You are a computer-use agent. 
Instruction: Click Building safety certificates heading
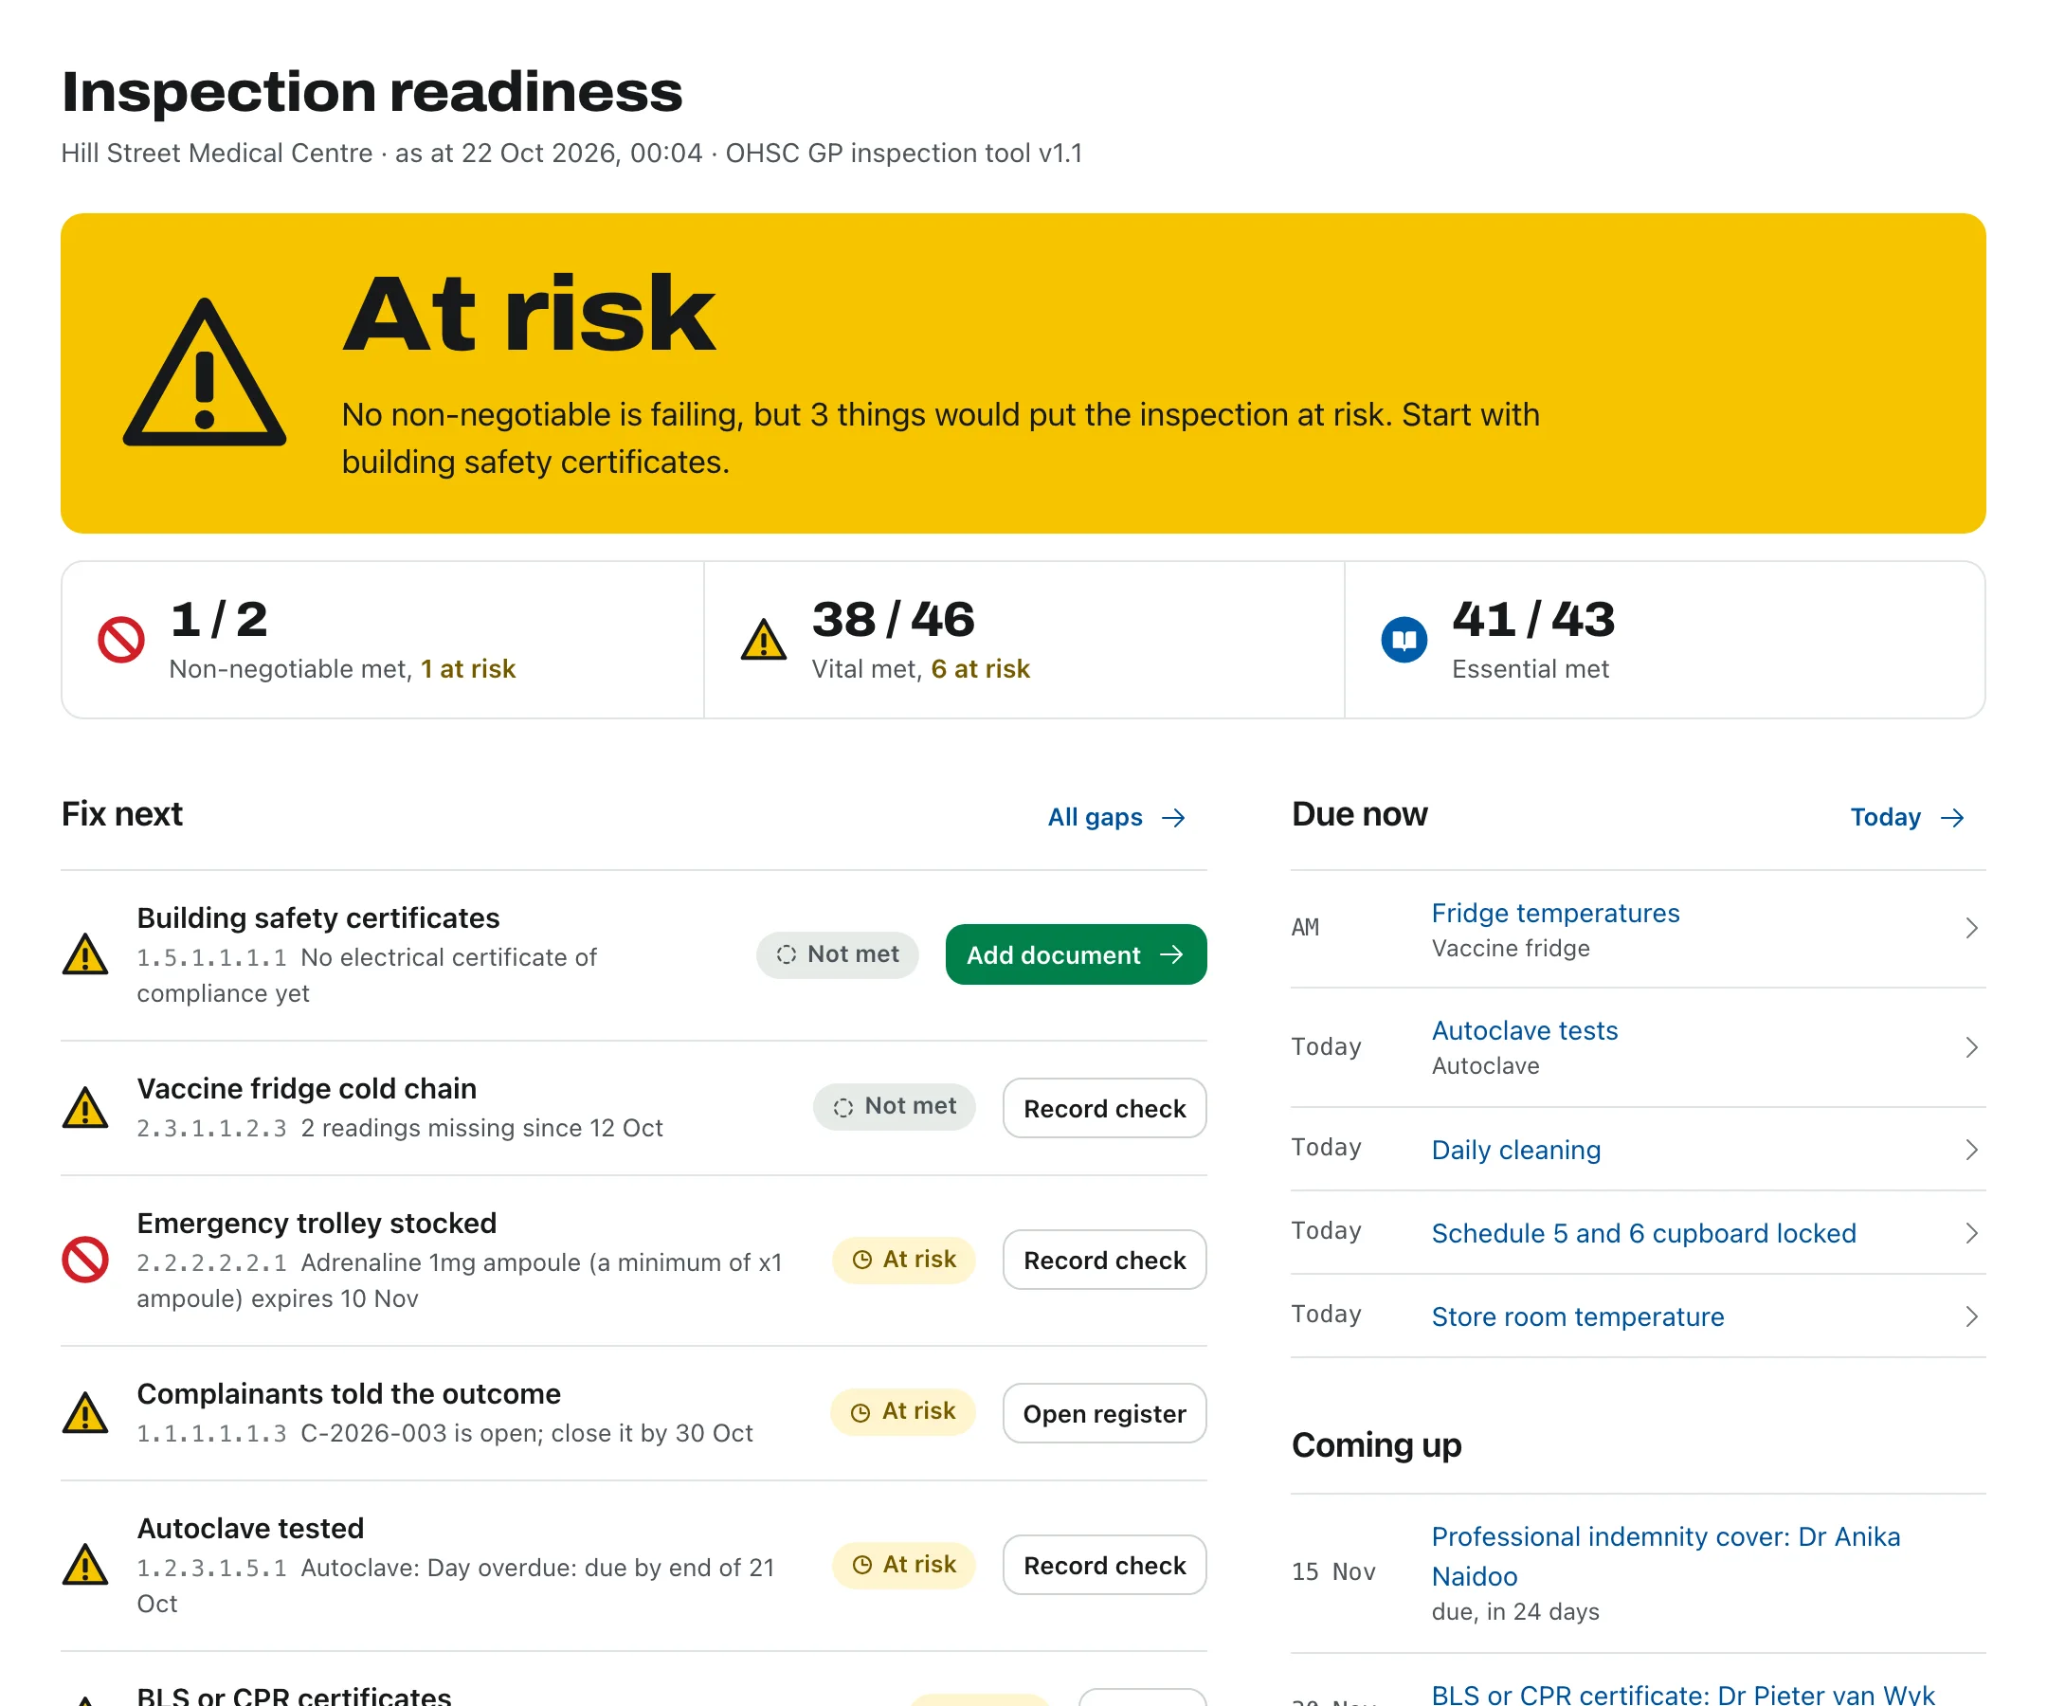317,918
